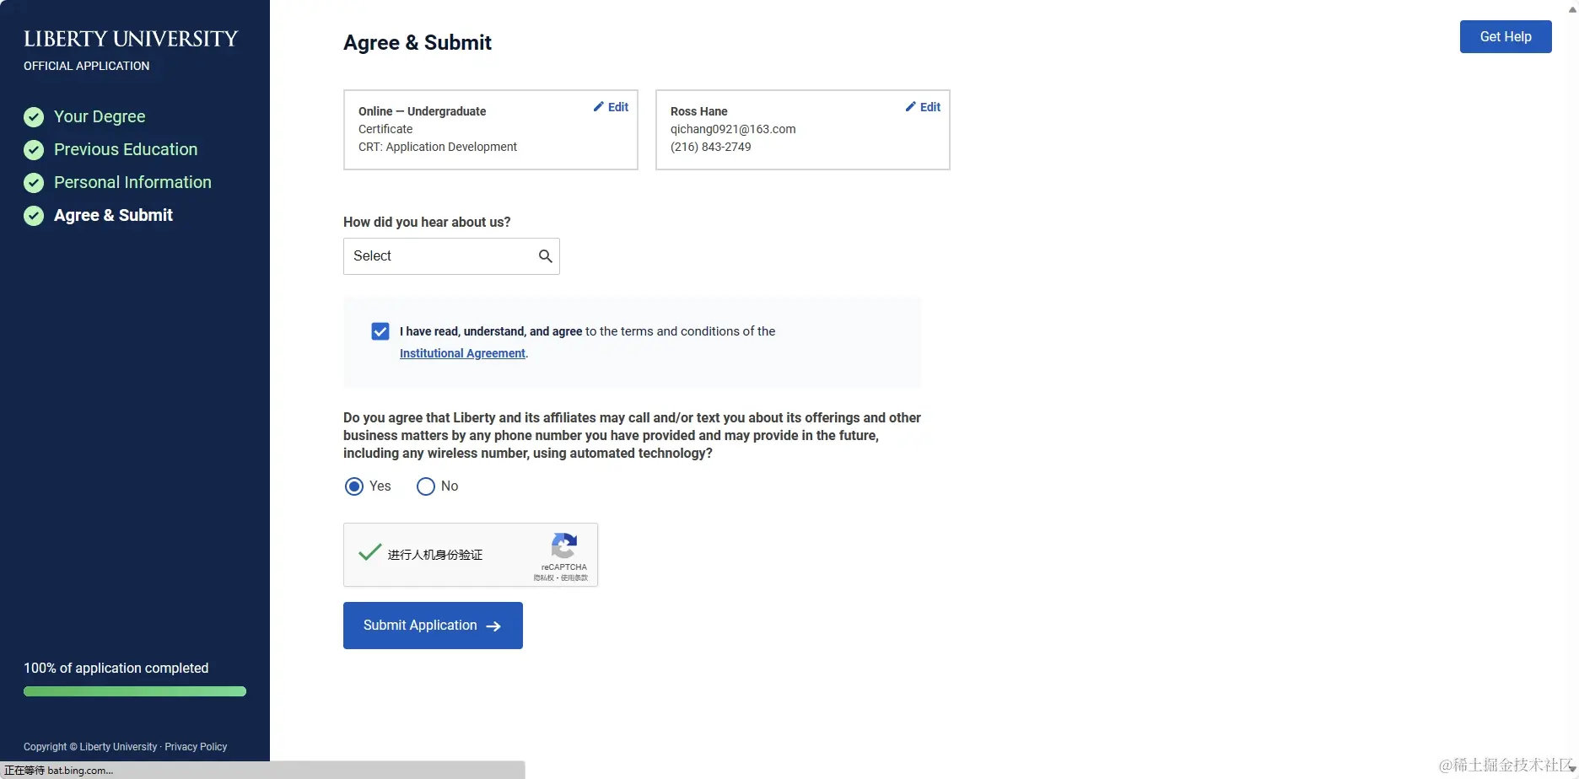This screenshot has width=1579, height=779.
Task: Click the How did you hear about us label
Action: point(427,223)
